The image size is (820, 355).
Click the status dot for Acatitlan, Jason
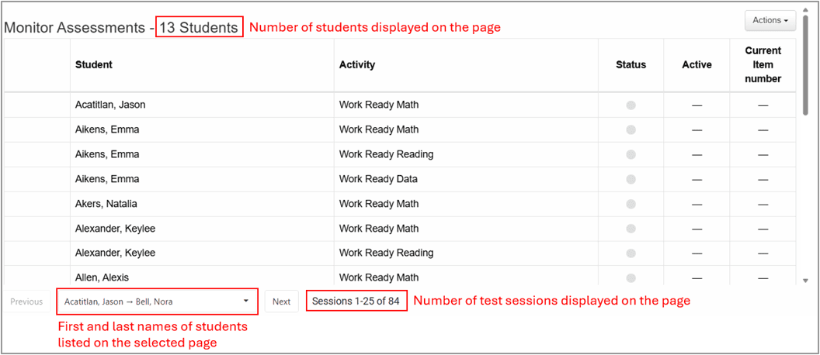(631, 105)
